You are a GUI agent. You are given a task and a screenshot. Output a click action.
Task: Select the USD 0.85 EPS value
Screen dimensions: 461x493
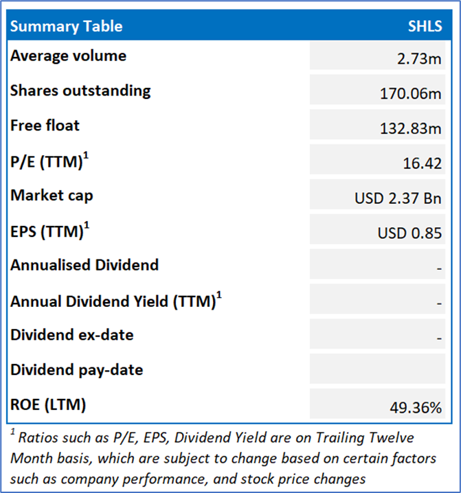click(409, 233)
